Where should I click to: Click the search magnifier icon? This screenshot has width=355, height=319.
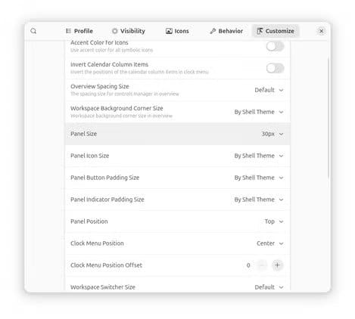tap(33, 31)
